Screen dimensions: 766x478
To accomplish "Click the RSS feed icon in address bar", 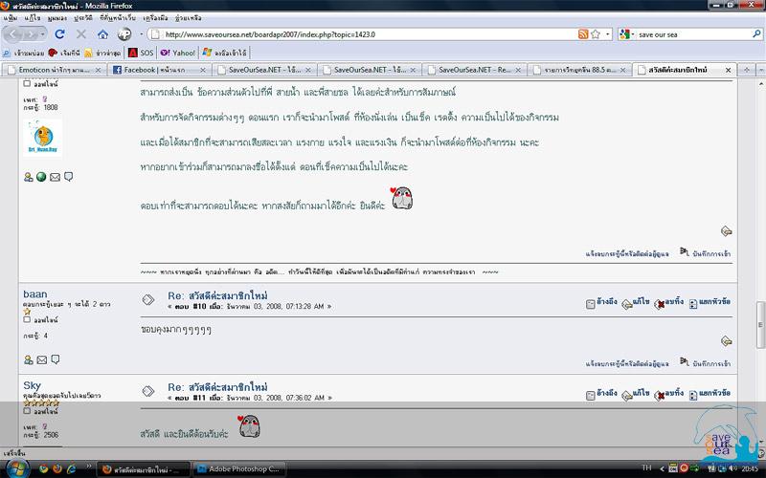I will (583, 33).
